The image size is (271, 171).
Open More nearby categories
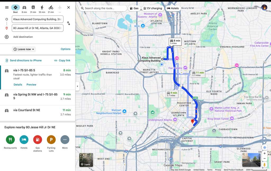point(65,139)
